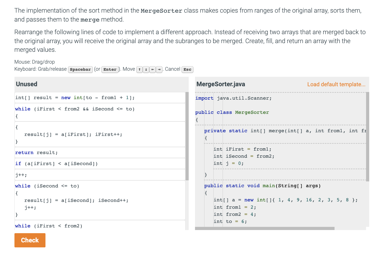Open the Load default template link
The width and height of the screenshot is (380, 255).
[x=336, y=84]
